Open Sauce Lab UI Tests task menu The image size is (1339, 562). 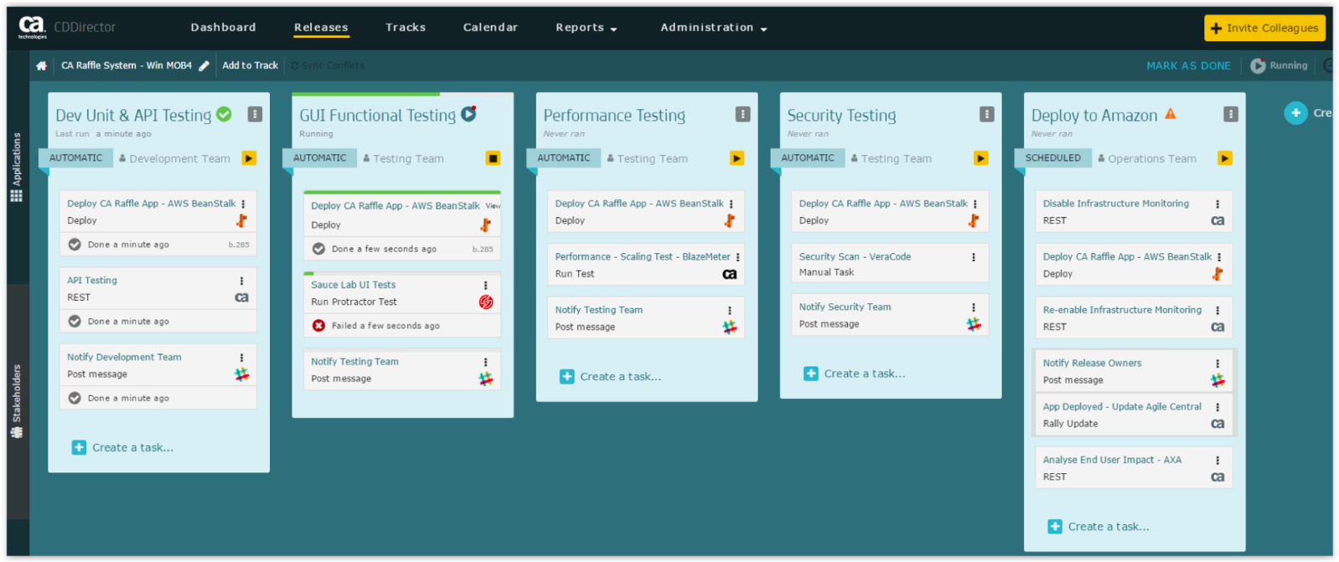coord(485,286)
